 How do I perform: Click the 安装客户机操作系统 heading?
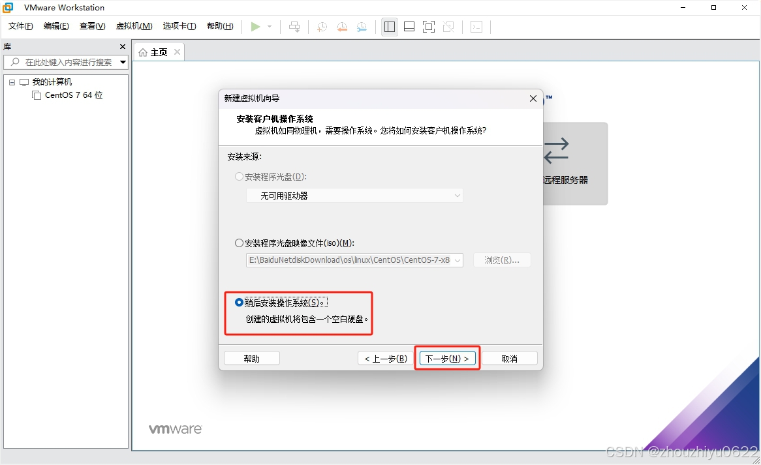275,119
